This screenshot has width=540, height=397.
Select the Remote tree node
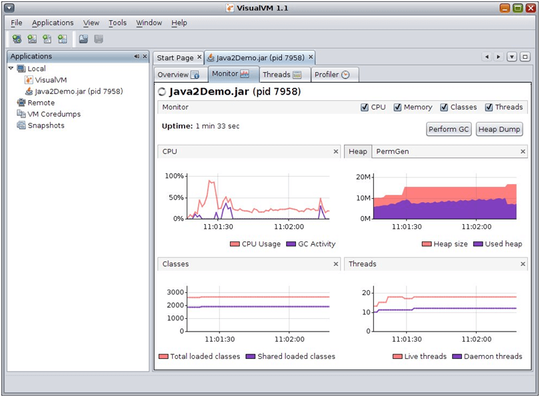[x=41, y=103]
